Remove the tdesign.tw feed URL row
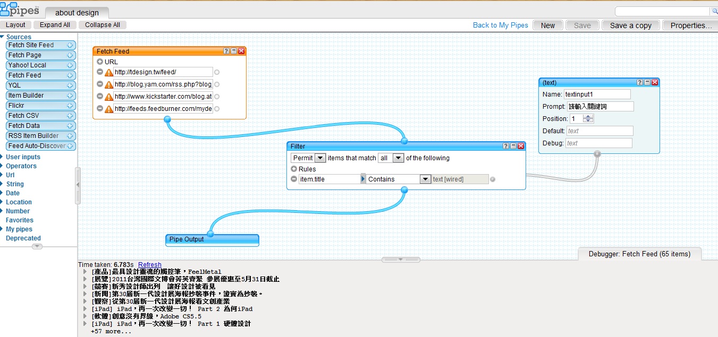The image size is (718, 337). click(x=100, y=72)
